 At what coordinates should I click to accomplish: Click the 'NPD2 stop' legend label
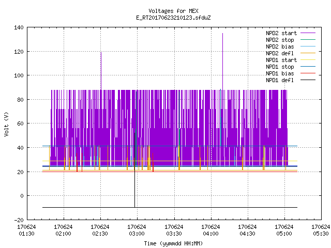tap(280, 40)
